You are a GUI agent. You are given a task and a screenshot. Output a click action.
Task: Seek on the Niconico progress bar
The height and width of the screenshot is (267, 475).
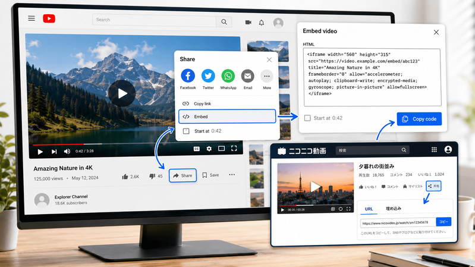coord(315,206)
